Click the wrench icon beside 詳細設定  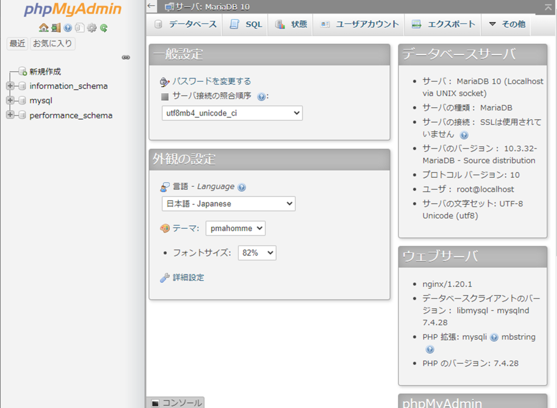[165, 278]
